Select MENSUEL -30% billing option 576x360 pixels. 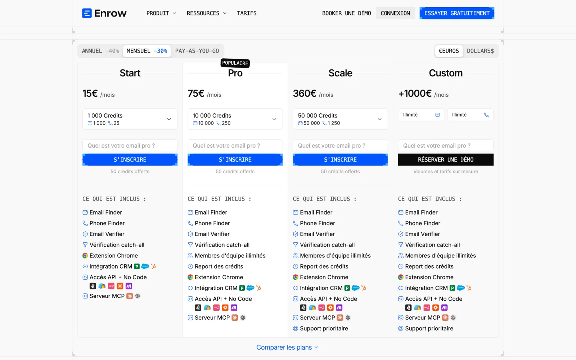point(147,51)
